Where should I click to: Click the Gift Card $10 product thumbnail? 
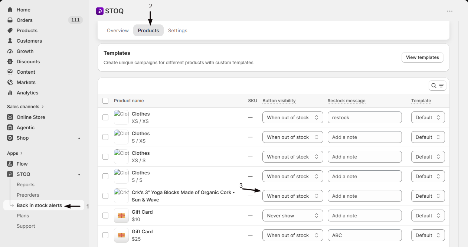pyautogui.click(x=121, y=216)
